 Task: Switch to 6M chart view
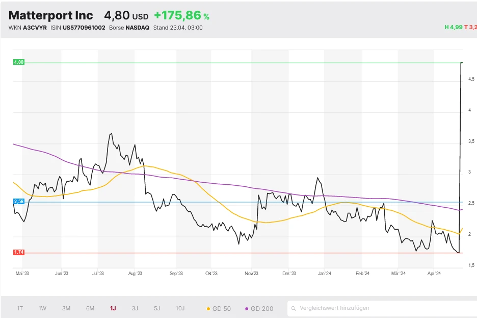pos(90,308)
